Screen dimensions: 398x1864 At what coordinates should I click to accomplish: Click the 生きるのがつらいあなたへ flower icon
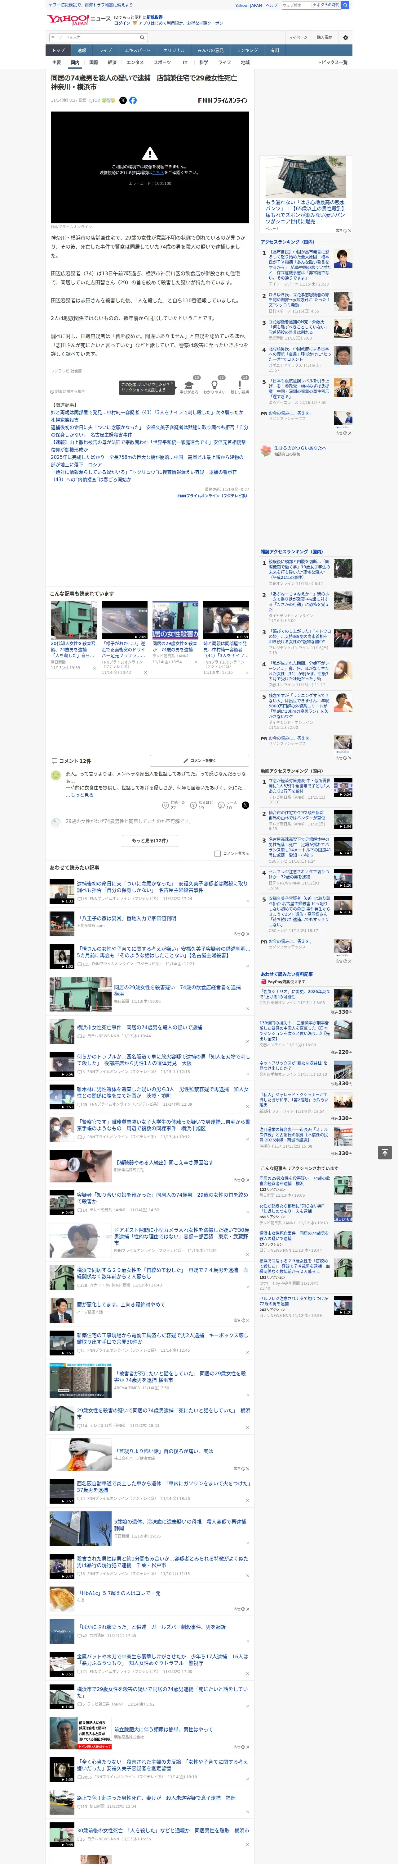pyautogui.click(x=267, y=450)
